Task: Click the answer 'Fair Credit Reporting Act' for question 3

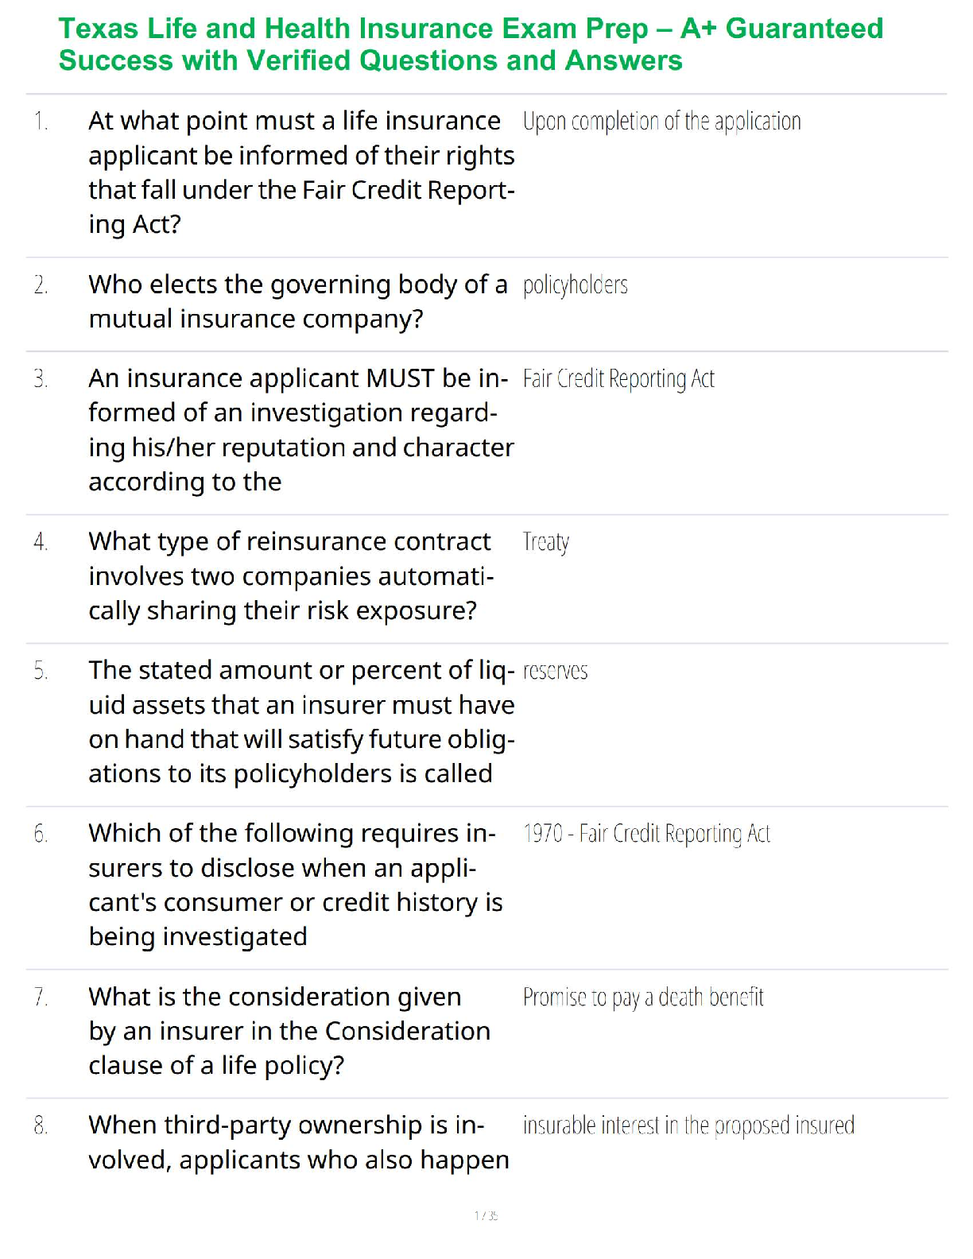Action: (618, 379)
